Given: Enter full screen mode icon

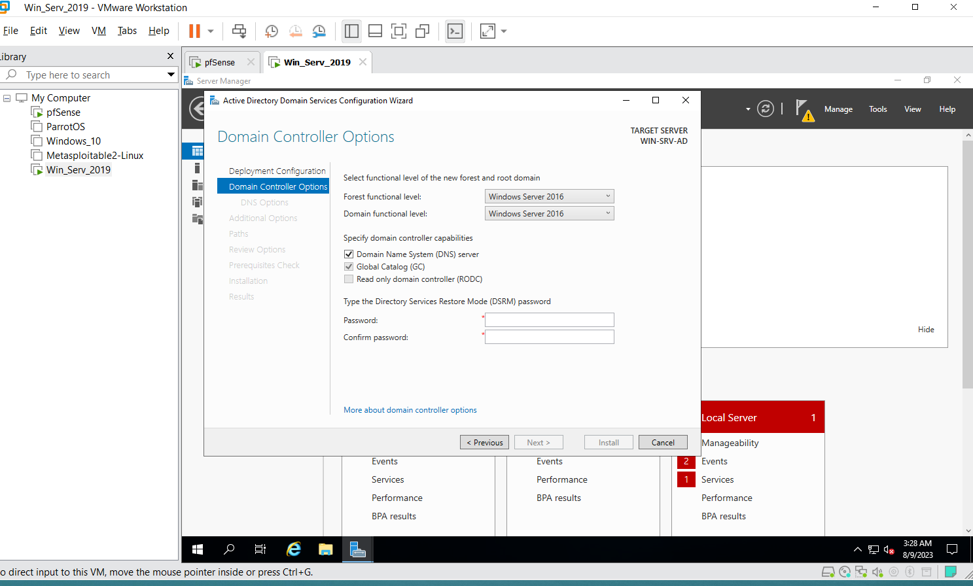Looking at the screenshot, I should 398,31.
